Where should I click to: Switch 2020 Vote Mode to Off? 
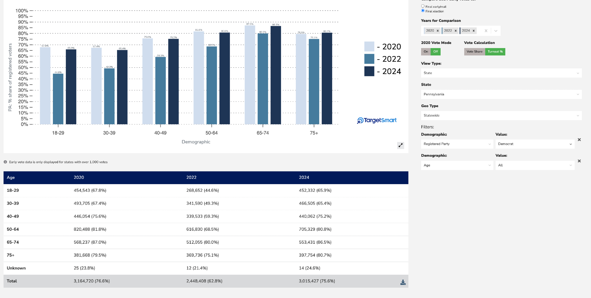pos(436,52)
